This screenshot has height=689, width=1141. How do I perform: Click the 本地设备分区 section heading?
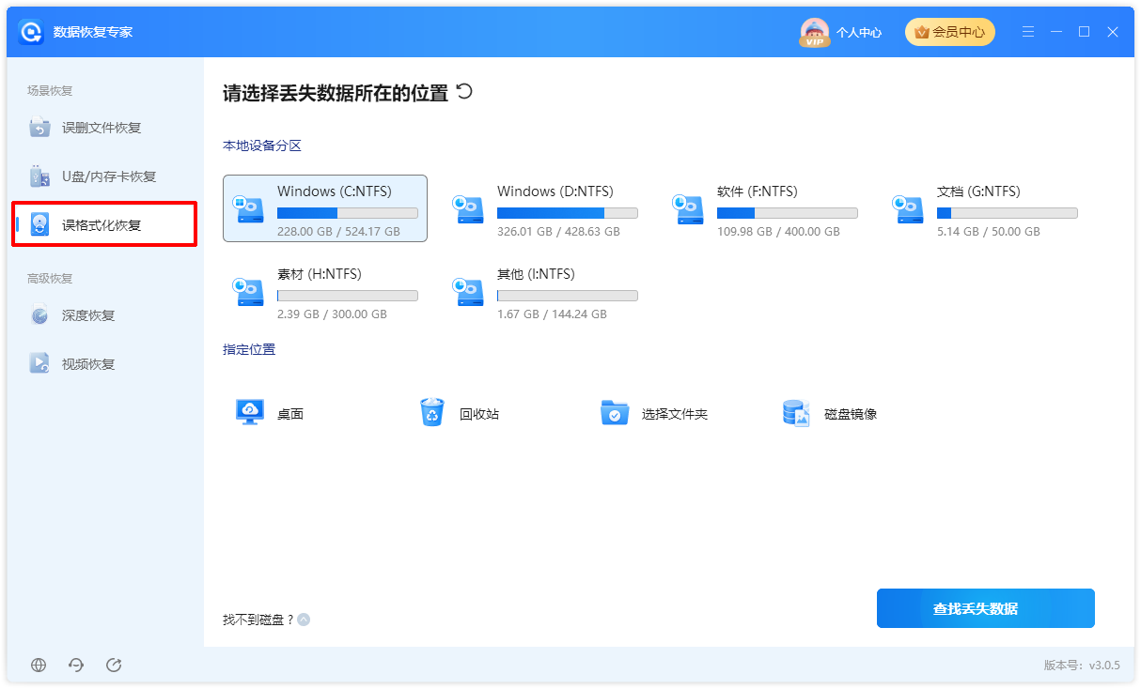pos(262,145)
